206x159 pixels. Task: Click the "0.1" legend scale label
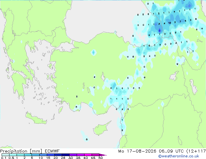4,158
